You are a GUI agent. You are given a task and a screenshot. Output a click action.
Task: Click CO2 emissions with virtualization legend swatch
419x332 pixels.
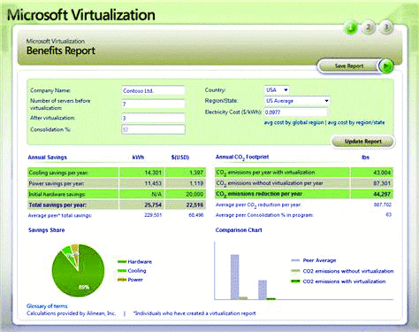tap(295, 282)
